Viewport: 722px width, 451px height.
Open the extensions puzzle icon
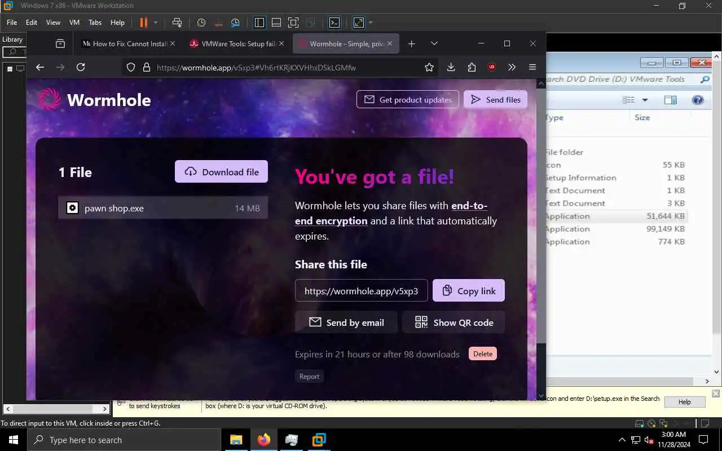pos(472,67)
